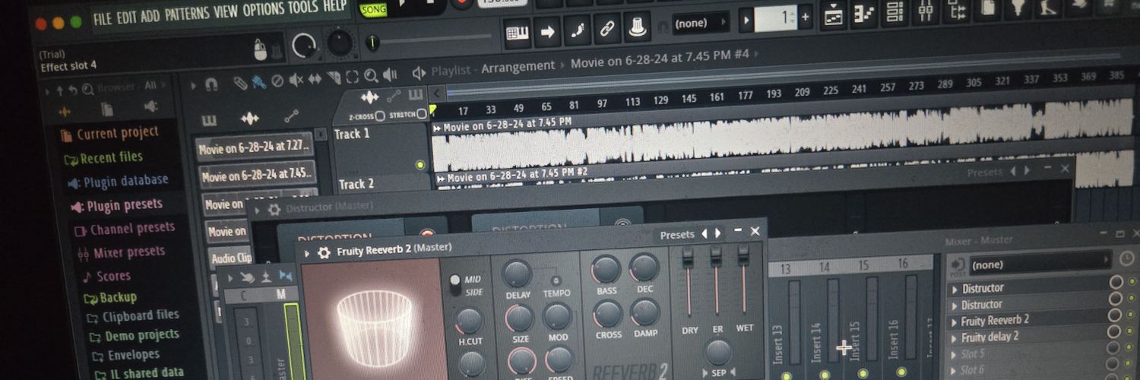Expand the arrow left of the pattern number
This screenshot has width=1140, height=380.
click(747, 21)
